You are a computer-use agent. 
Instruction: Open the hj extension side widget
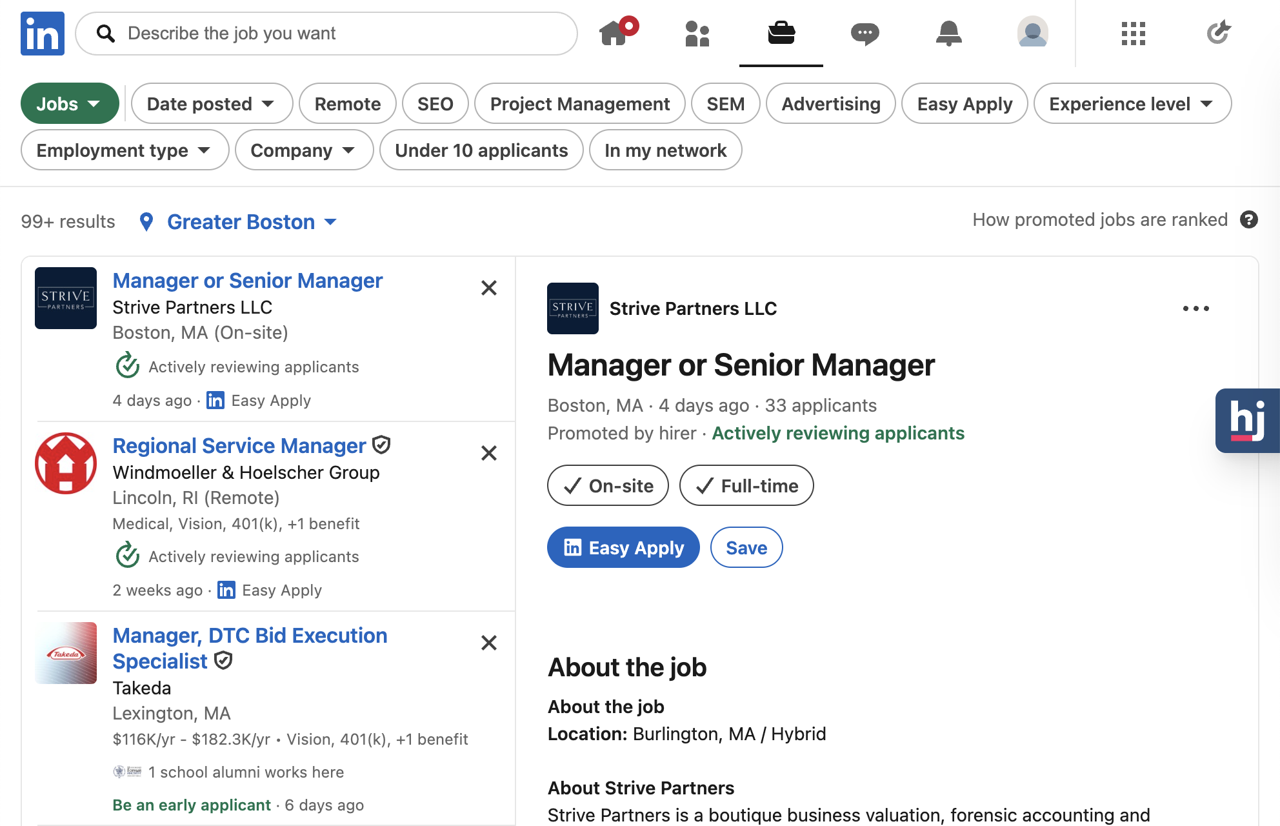(1248, 421)
